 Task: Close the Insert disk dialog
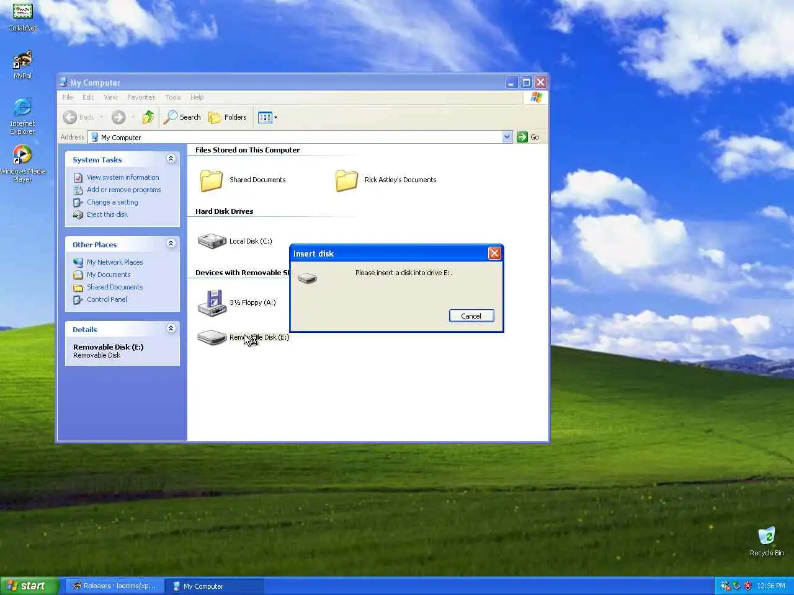494,253
